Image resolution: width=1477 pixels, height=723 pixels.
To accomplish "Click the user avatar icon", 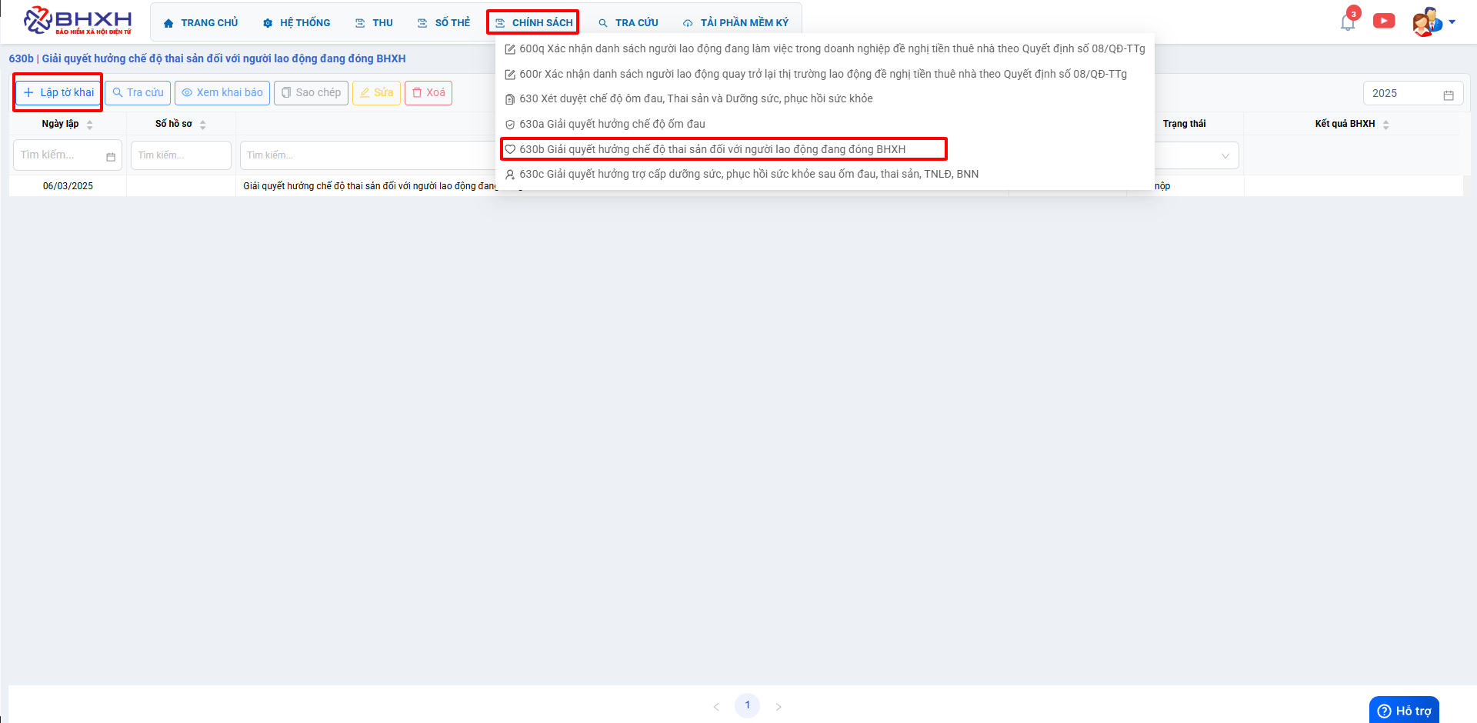I will pos(1427,22).
